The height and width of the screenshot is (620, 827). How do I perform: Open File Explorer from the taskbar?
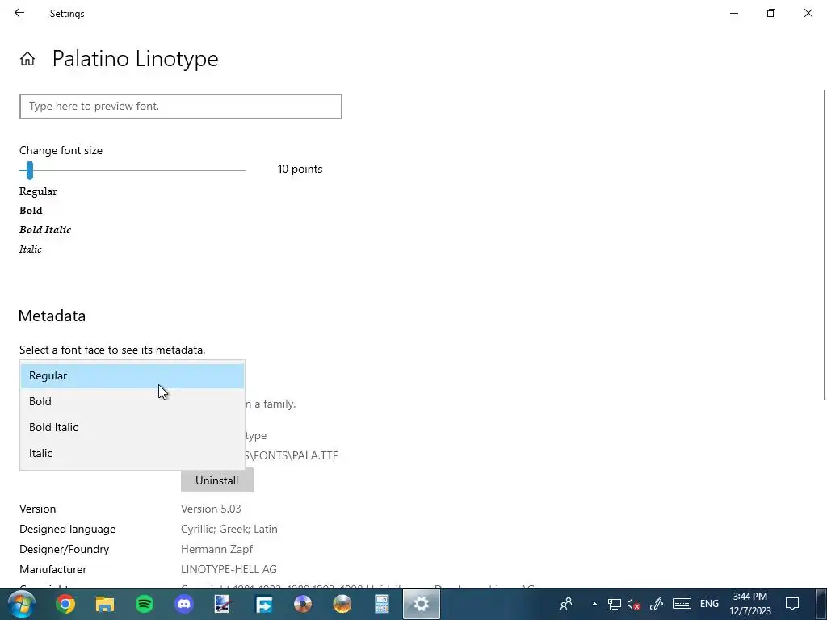(x=105, y=604)
